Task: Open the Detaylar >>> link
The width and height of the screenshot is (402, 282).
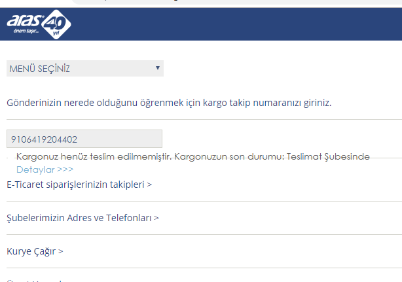Action: (45, 169)
